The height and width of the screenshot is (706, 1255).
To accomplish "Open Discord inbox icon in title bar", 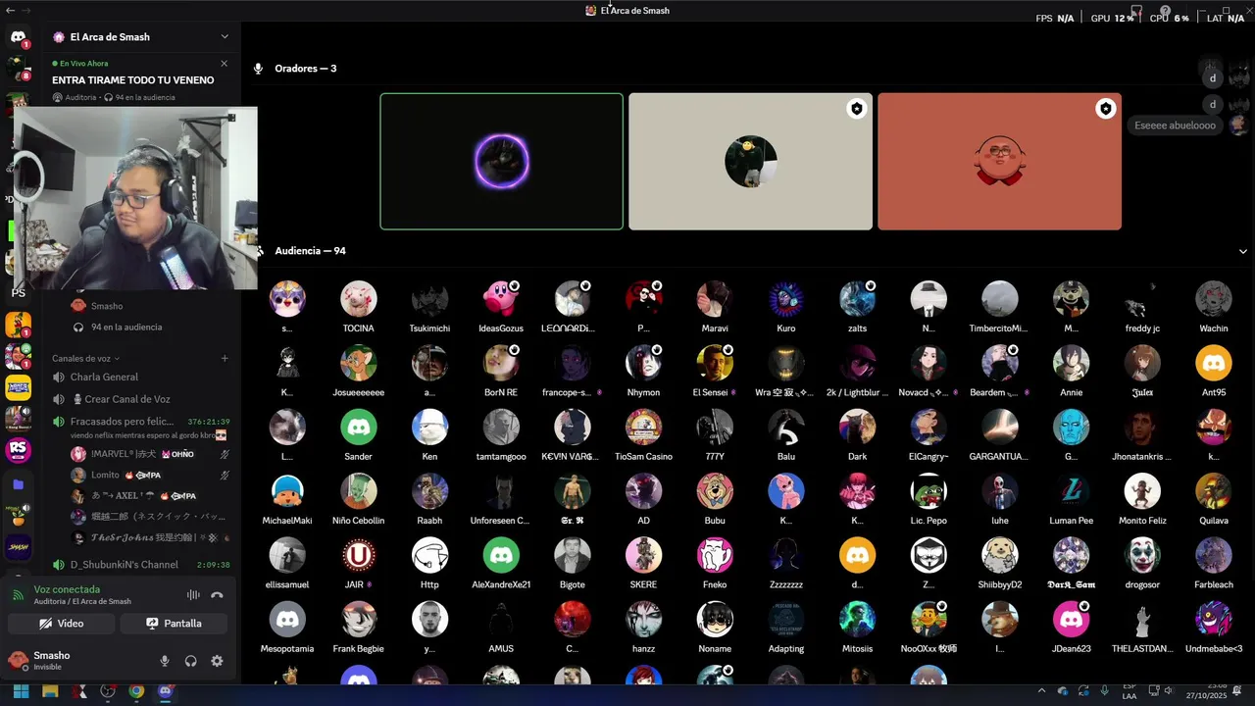I will pos(1136,11).
